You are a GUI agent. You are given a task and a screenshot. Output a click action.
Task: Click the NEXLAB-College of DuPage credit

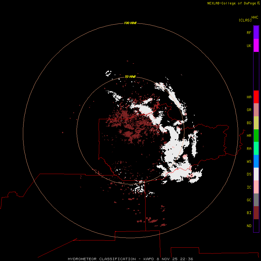pos(233,3)
